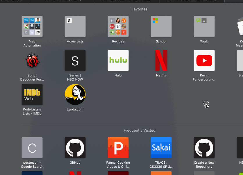Open the GitHub frequently visited site

coord(75,148)
